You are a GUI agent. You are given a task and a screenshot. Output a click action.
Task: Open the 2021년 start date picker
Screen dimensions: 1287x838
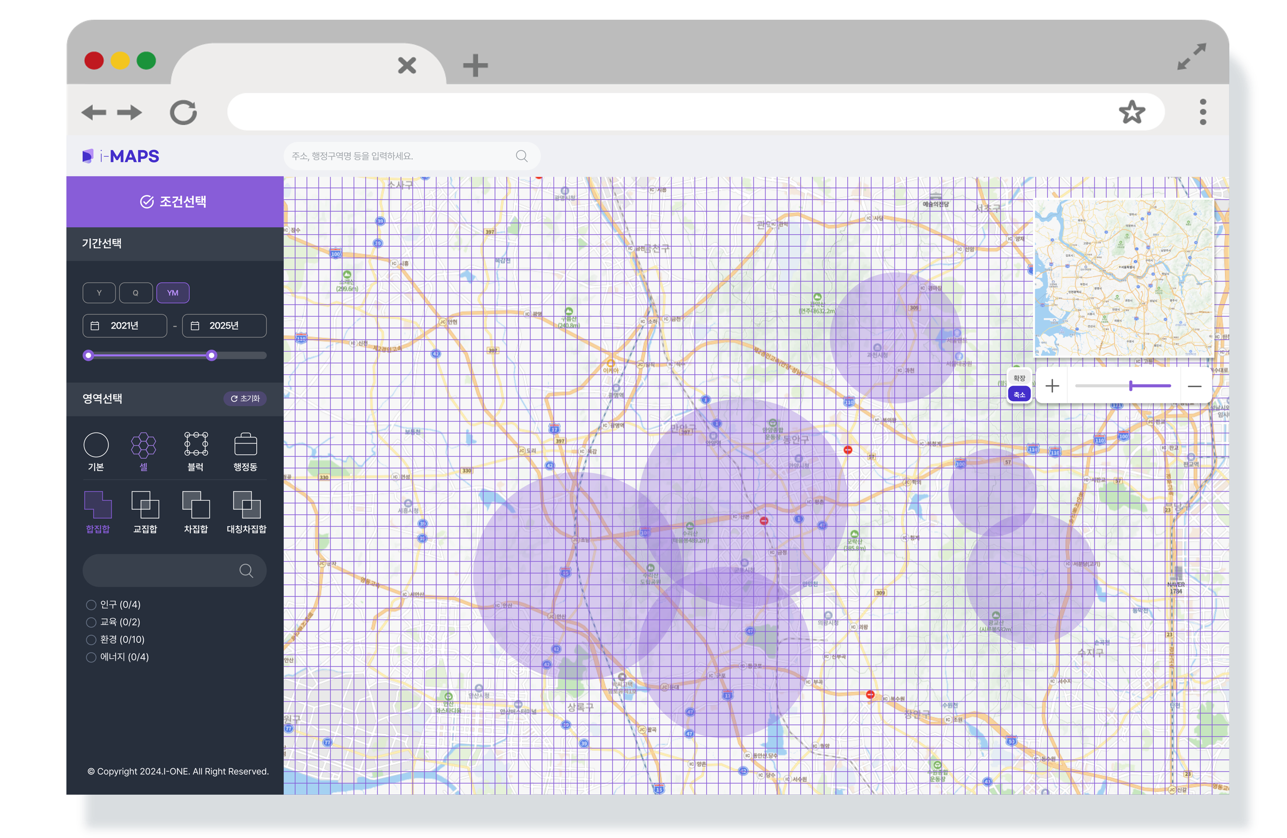(x=125, y=326)
